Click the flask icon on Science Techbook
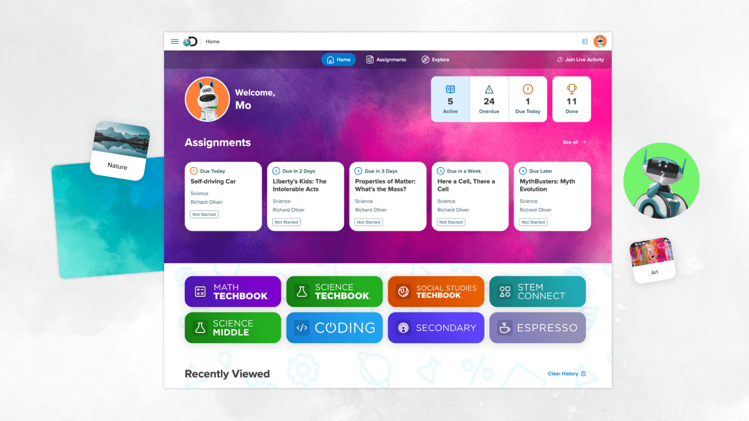The width and height of the screenshot is (749, 421). 302,292
